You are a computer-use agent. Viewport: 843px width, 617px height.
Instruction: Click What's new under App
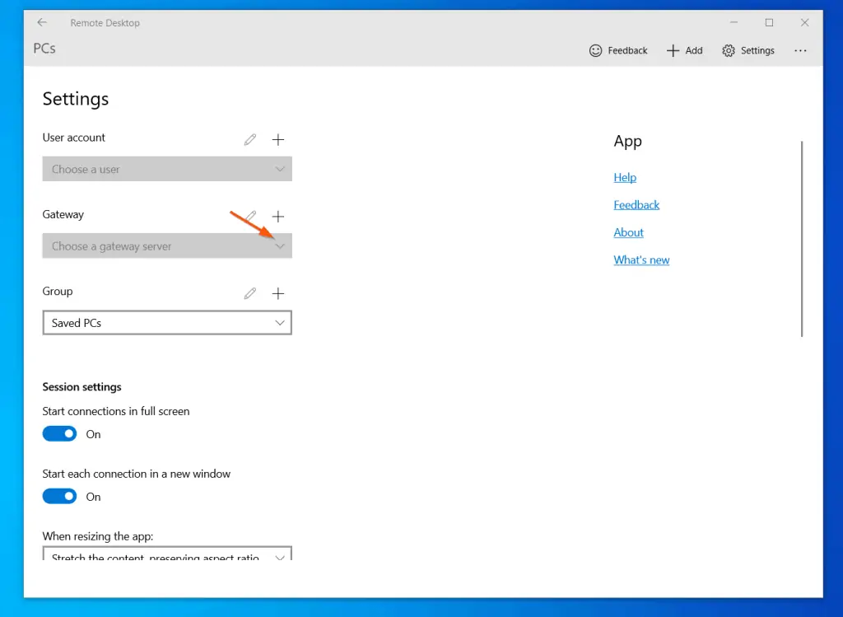(641, 259)
